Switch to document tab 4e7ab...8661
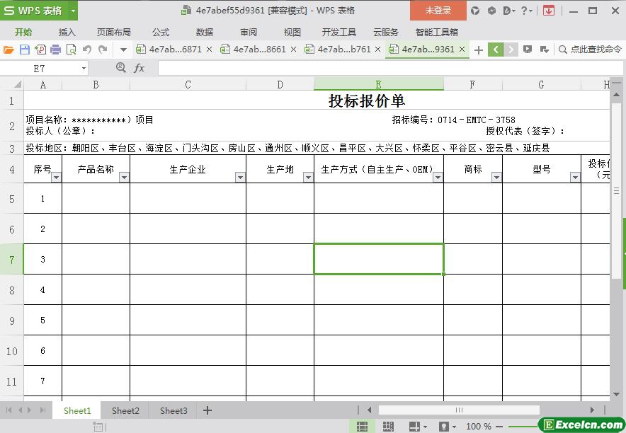The height and width of the screenshot is (433, 626). (254, 50)
